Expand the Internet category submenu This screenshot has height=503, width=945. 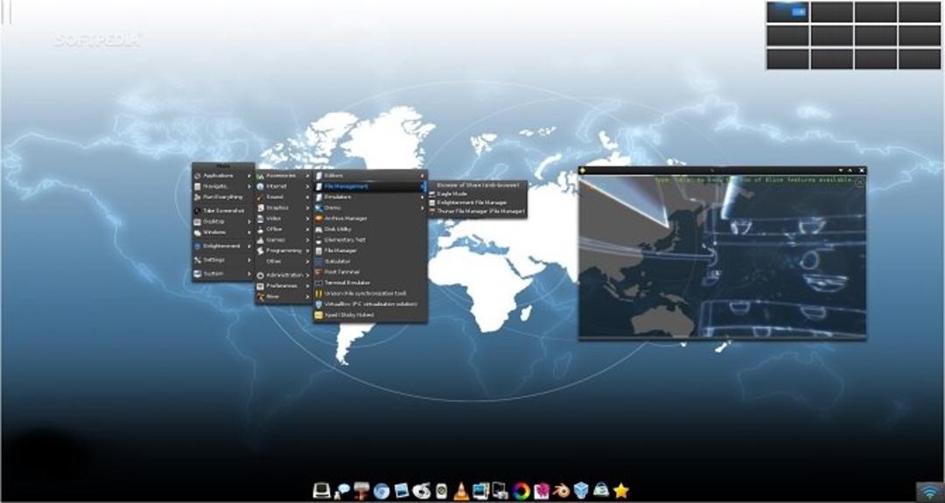[x=283, y=186]
